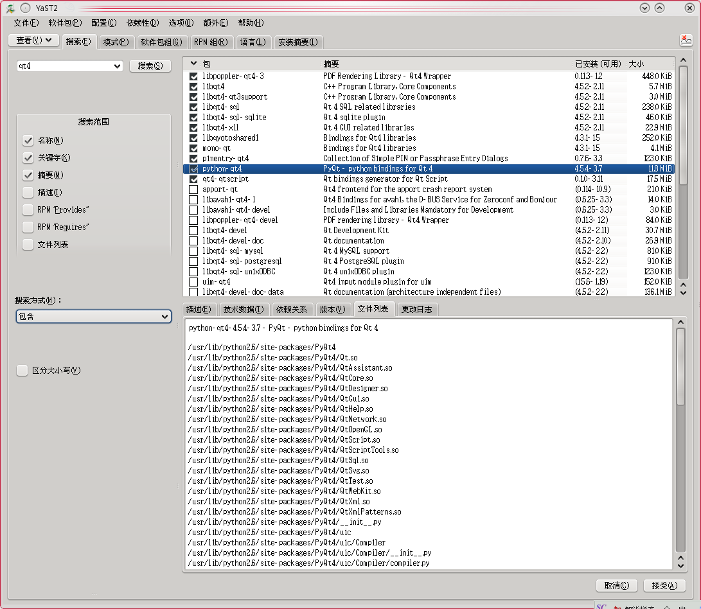
Task: Select the 搜索(E) tab
Action: tap(78, 42)
